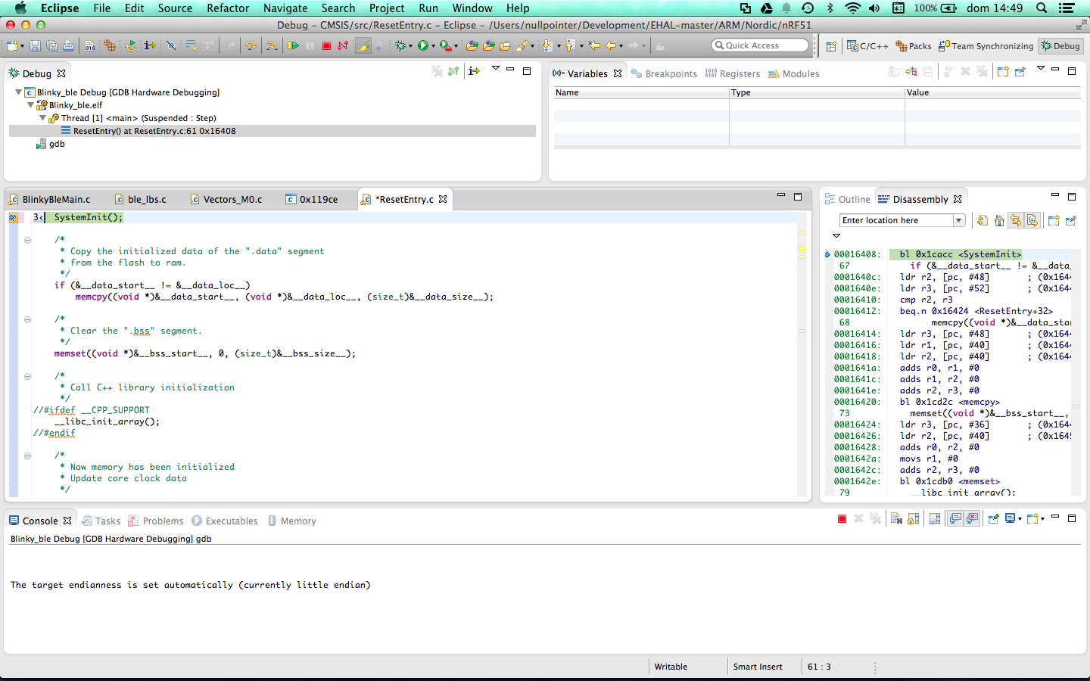
Task: Click the Wi-Fi icon in menu bar
Action: (852, 8)
